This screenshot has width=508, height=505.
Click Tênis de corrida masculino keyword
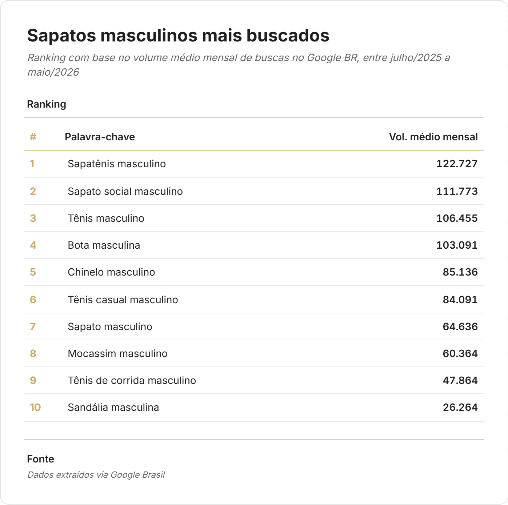[132, 380]
